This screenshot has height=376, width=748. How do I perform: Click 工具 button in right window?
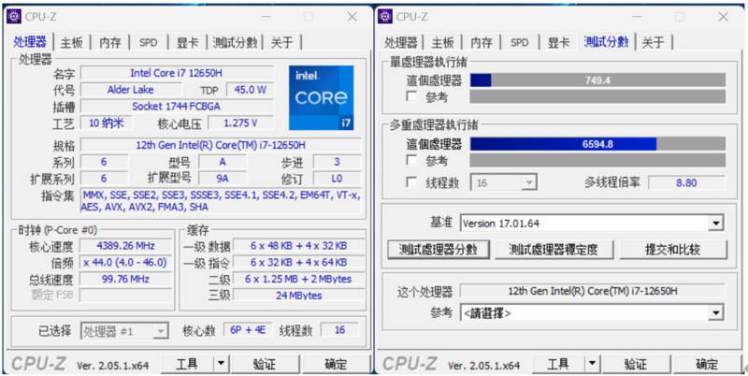click(558, 364)
